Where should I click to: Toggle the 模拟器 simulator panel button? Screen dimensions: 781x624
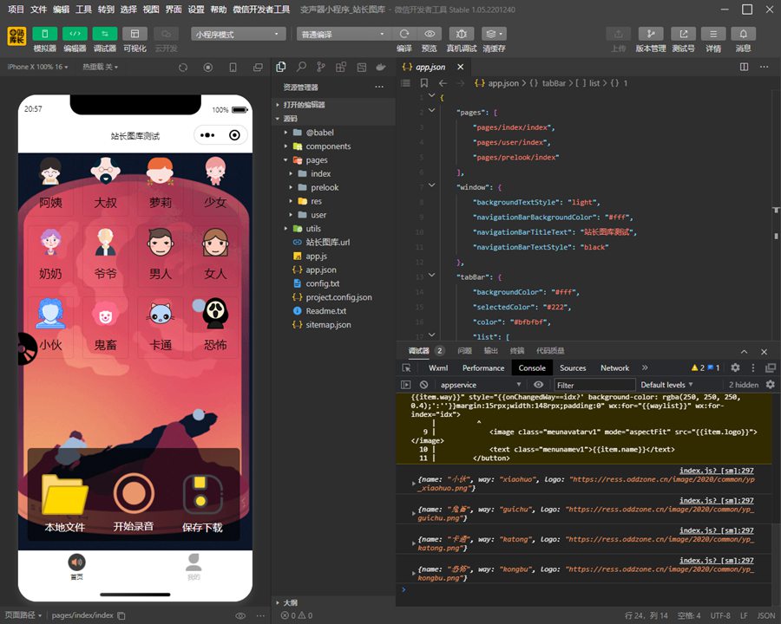pyautogui.click(x=45, y=34)
